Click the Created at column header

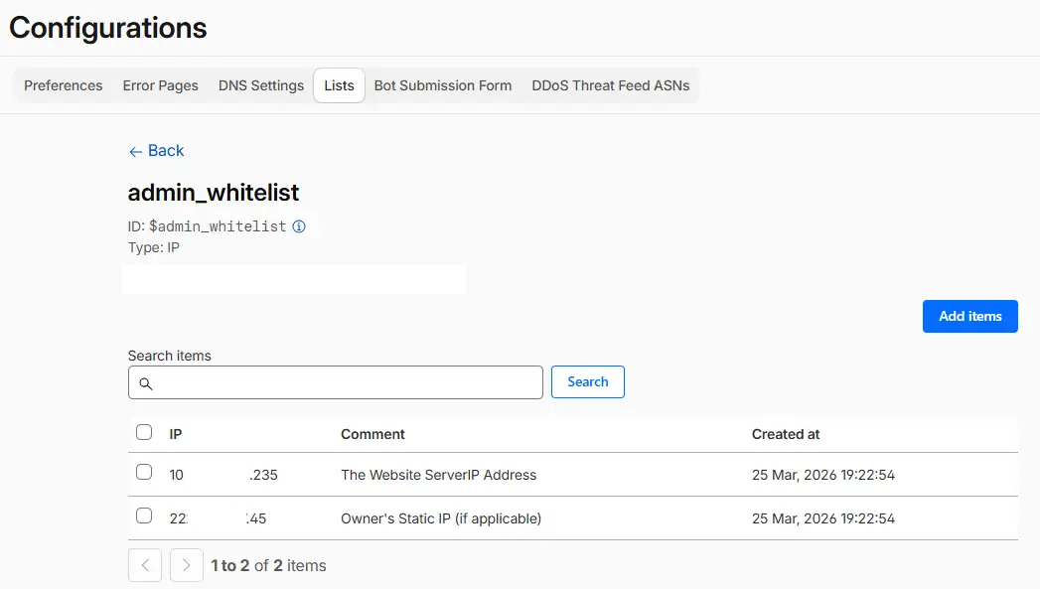point(786,434)
